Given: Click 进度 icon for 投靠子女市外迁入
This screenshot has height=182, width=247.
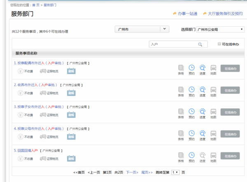Looking at the screenshot, I should tap(202, 112).
